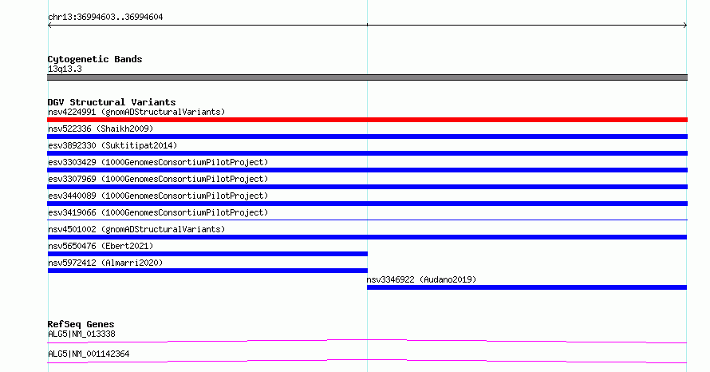Open the nsv4501002 gnomAD variant label

point(136,229)
